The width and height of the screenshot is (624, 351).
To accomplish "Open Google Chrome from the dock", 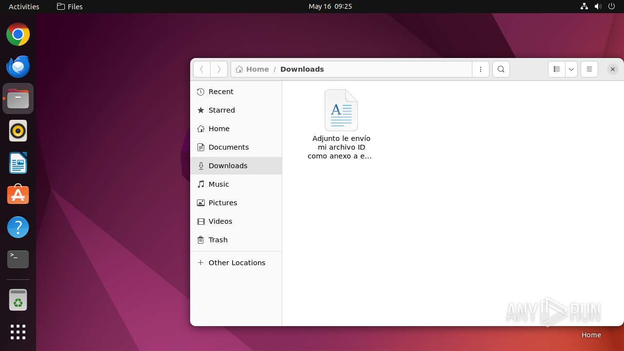I will coord(18,35).
